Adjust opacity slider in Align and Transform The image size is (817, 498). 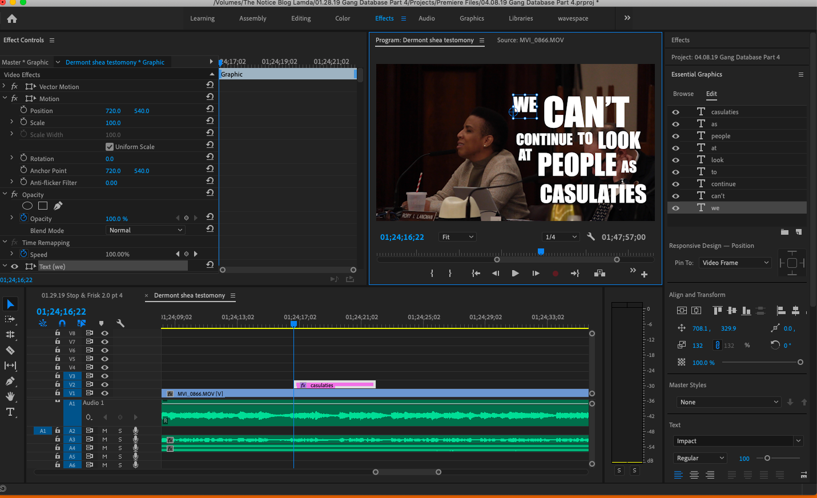800,362
